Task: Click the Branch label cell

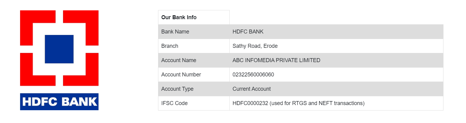Action: [194, 46]
